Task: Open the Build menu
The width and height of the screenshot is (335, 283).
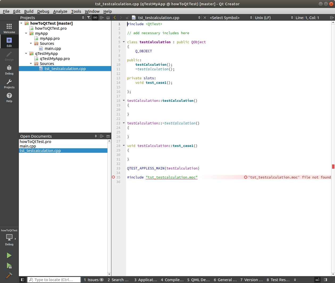Action: tap(29, 11)
